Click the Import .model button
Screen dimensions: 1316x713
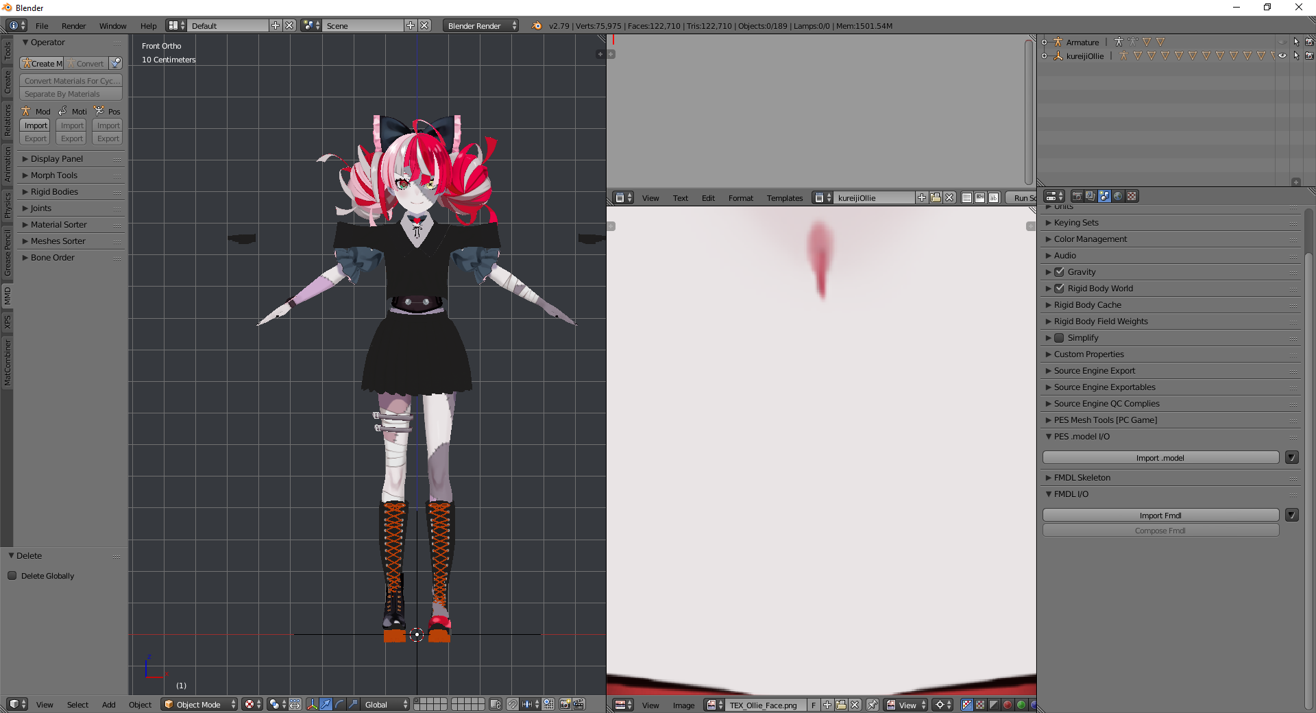pyautogui.click(x=1160, y=458)
